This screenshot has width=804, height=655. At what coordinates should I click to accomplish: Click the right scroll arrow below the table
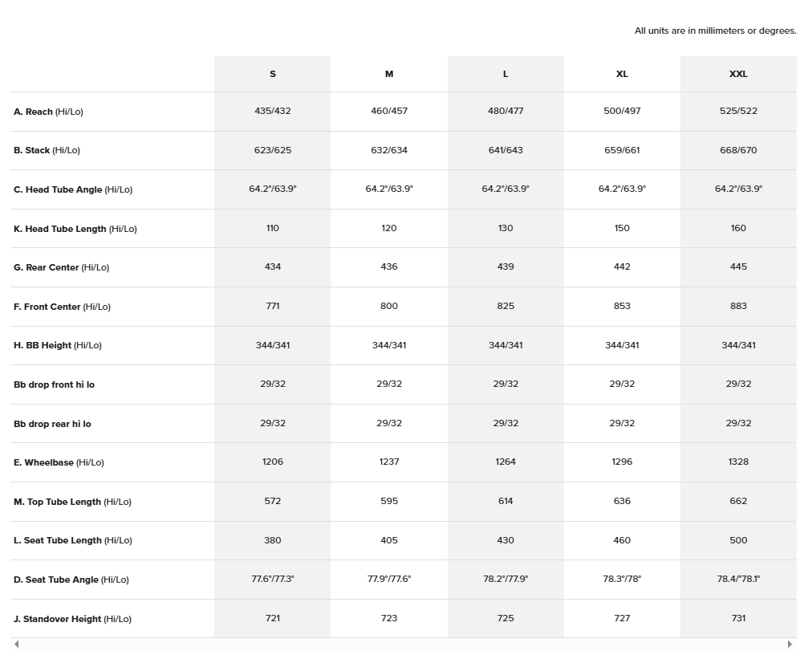[790, 644]
